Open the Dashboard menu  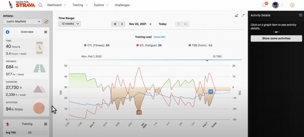click(x=57, y=5)
